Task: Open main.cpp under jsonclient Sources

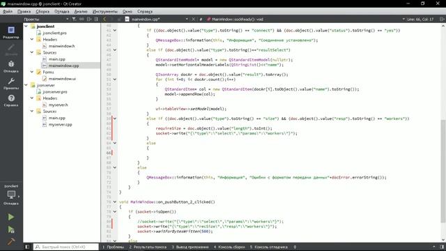Action: point(57,59)
